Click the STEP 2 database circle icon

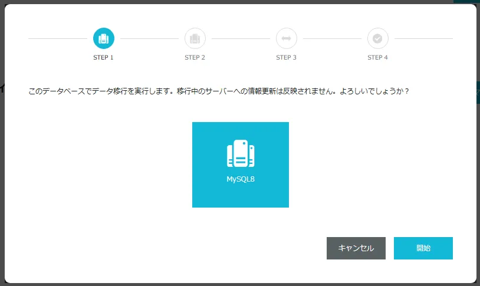tap(195, 38)
